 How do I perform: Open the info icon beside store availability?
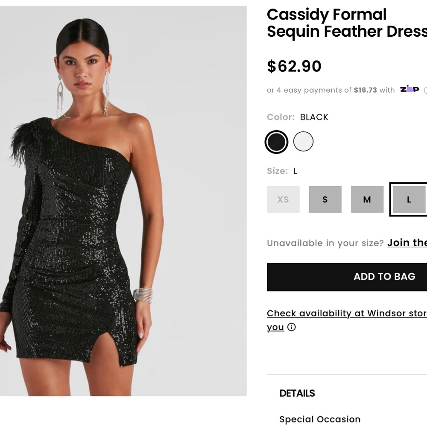(292, 327)
